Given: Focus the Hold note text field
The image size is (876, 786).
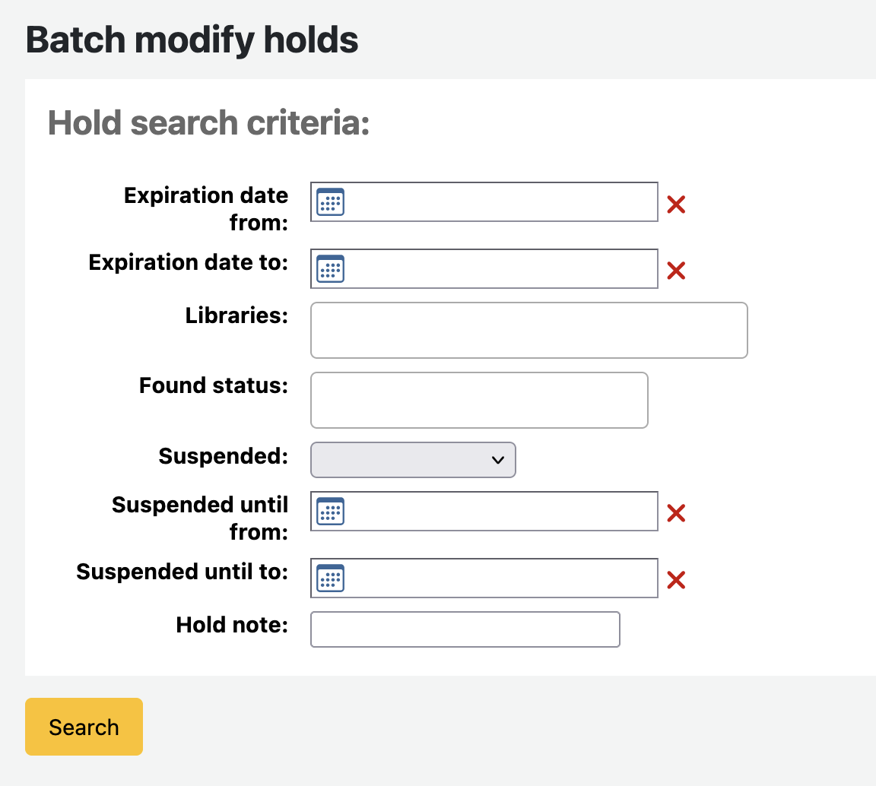Looking at the screenshot, I should pyautogui.click(x=465, y=629).
